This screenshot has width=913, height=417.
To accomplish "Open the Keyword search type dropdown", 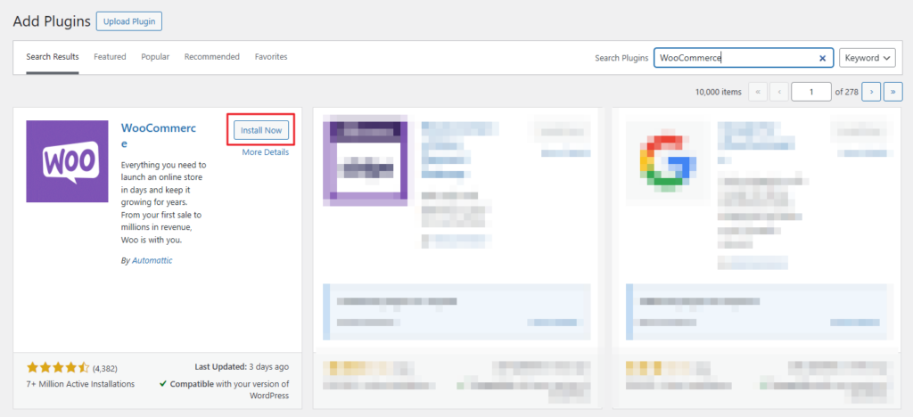I will (x=867, y=58).
